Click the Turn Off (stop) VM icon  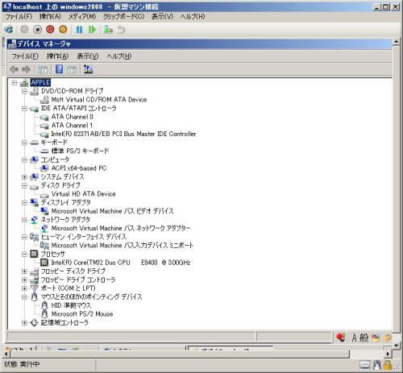(x=37, y=30)
